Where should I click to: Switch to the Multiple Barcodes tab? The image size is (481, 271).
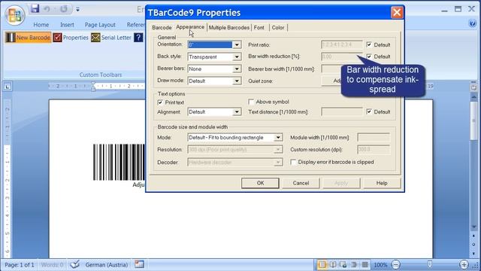click(x=228, y=28)
